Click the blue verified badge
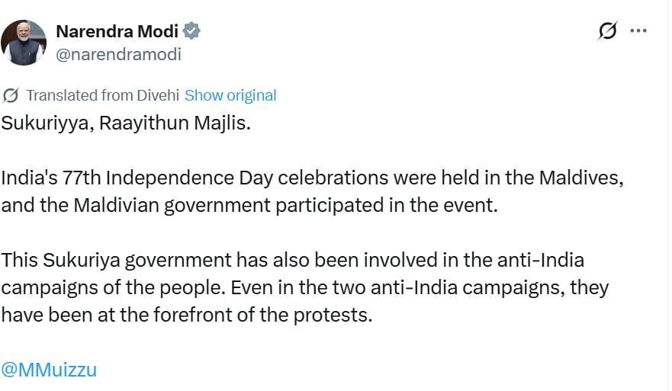 192,32
